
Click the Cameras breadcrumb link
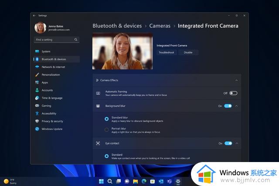click(x=160, y=26)
